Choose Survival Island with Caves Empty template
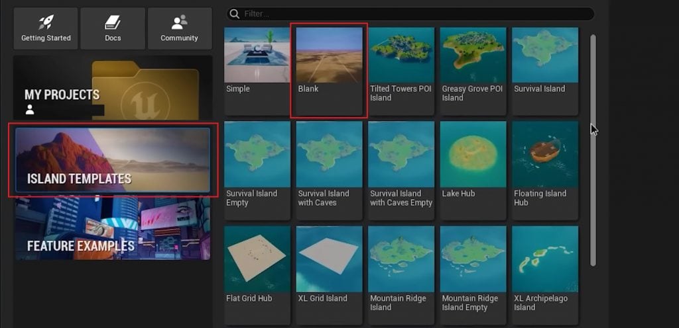This screenshot has width=679, height=328. 401,171
